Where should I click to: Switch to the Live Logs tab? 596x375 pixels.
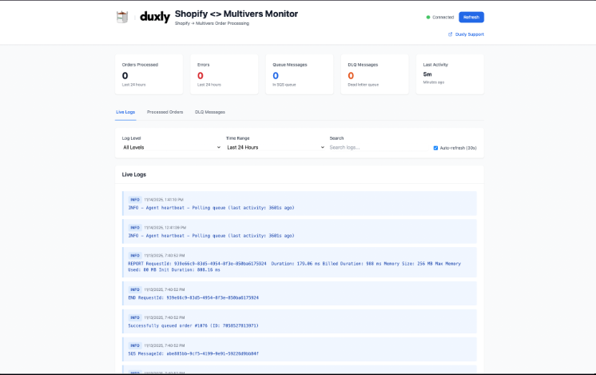point(125,112)
